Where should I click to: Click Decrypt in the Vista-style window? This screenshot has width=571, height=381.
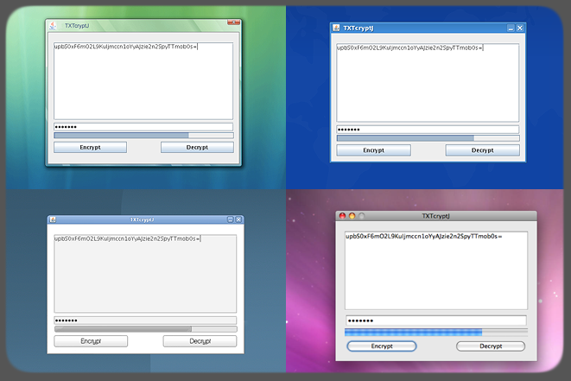[x=197, y=148]
